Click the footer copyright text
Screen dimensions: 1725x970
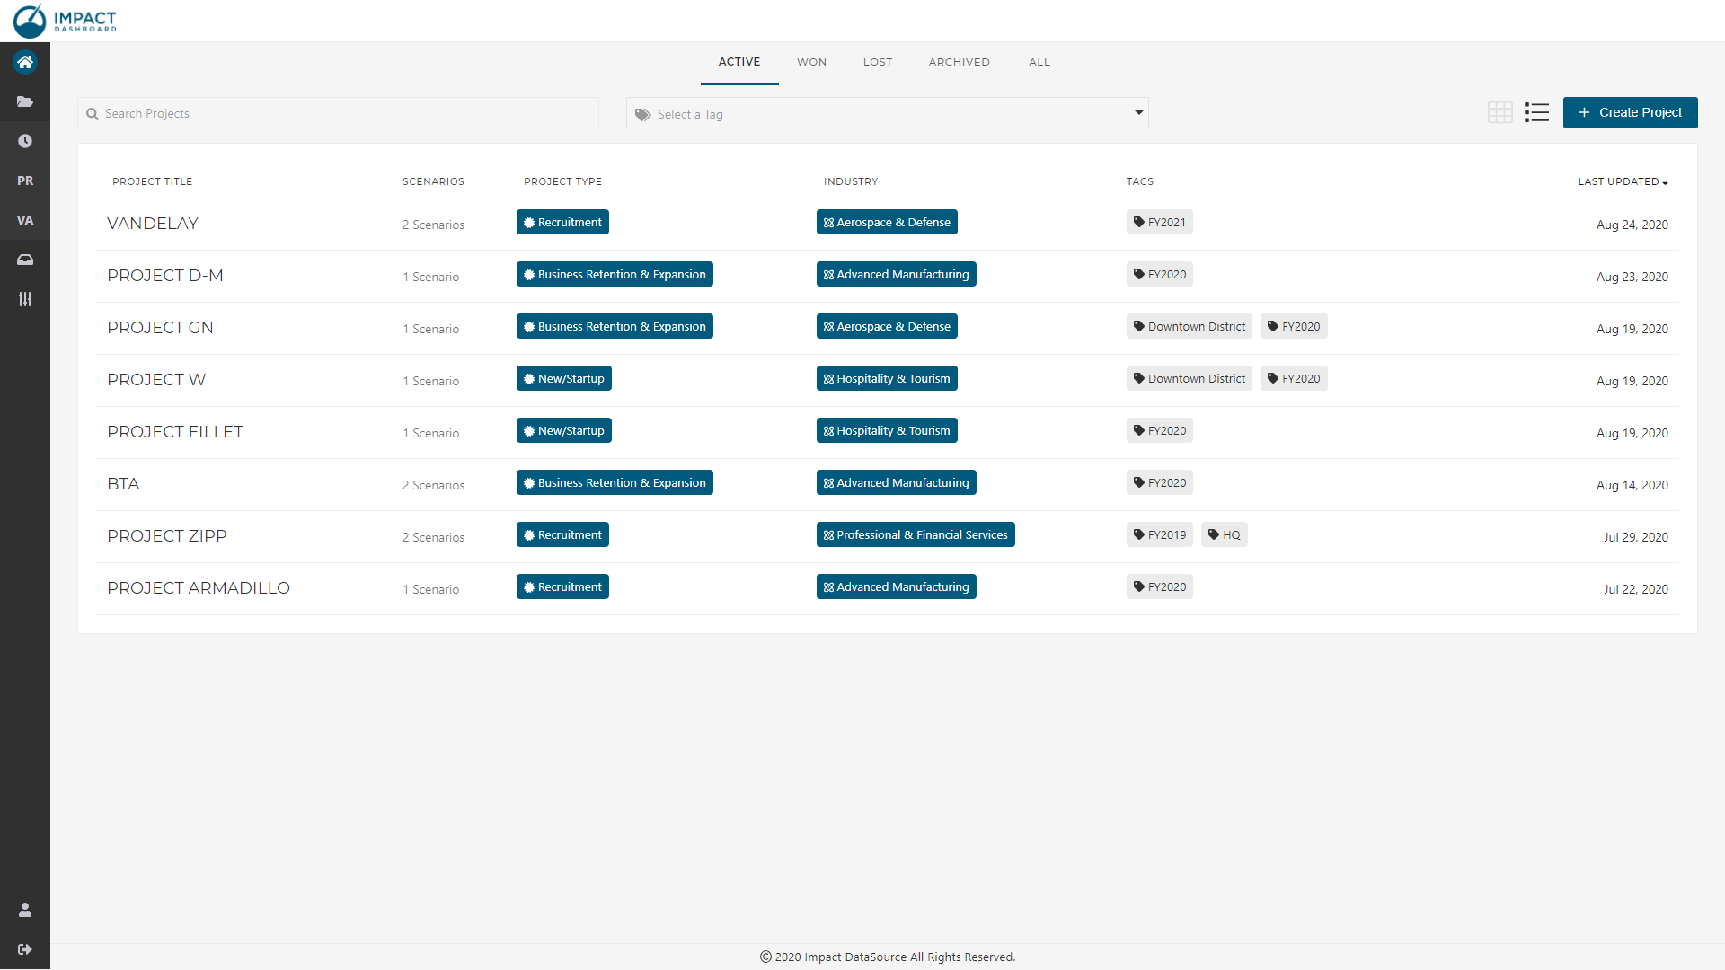[887, 957]
